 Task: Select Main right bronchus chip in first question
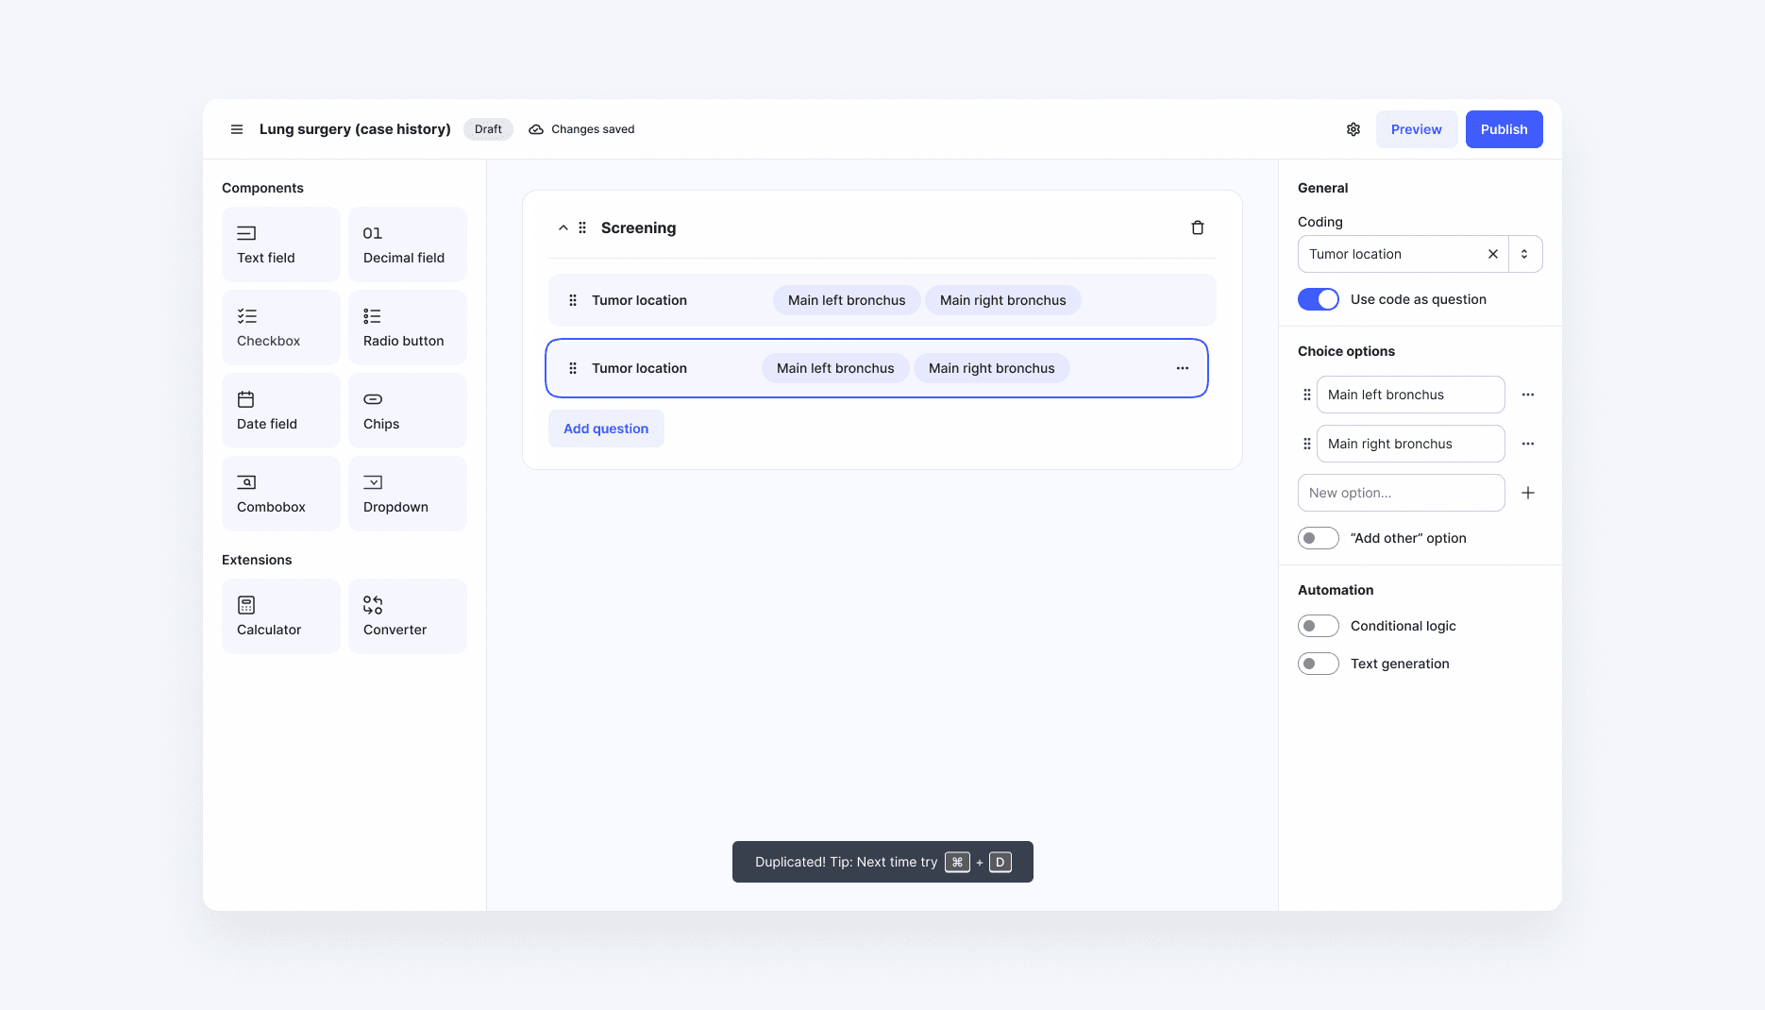[1002, 300]
